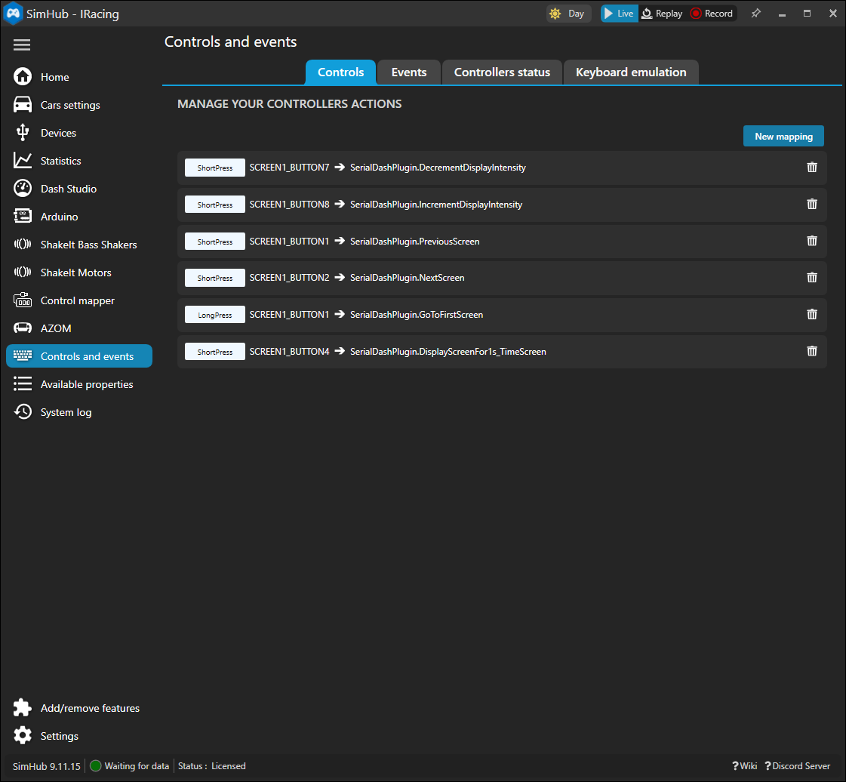Click the Dash Studio gauge icon

click(23, 189)
